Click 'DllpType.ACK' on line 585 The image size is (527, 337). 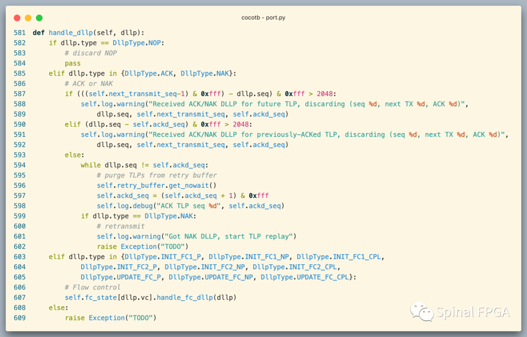click(149, 73)
